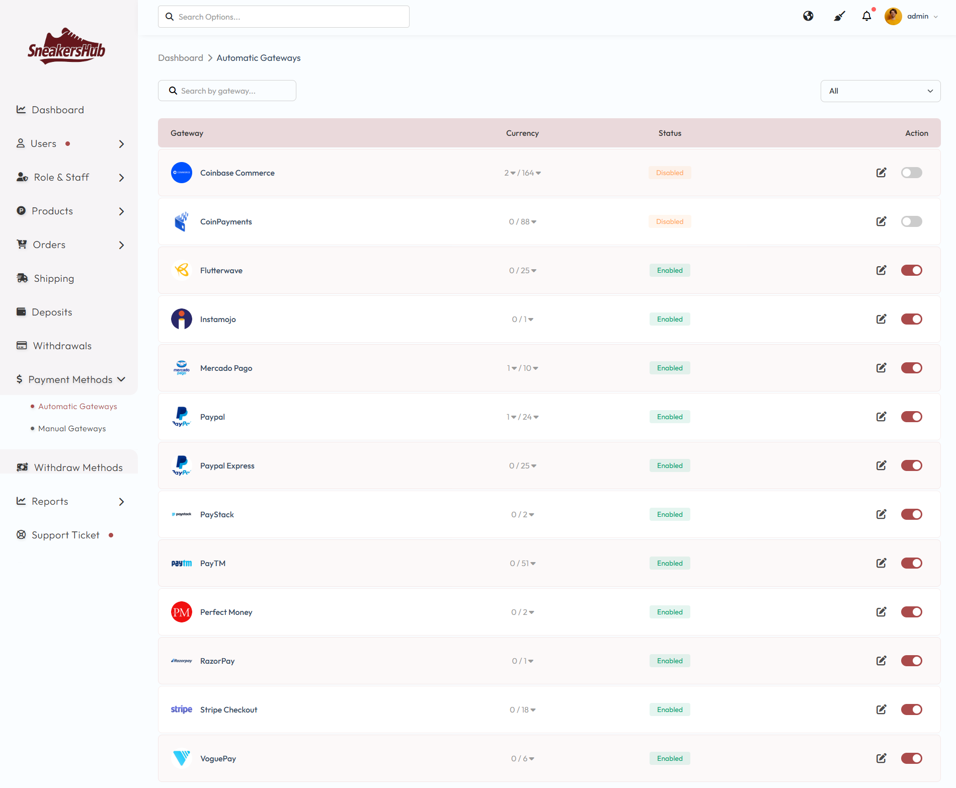
Task: Expand the Products sidebar menu
Action: pyautogui.click(x=69, y=211)
